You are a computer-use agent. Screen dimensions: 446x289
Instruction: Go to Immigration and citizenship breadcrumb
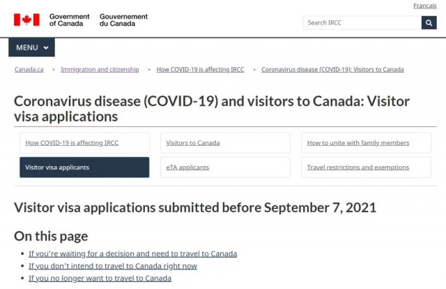tap(100, 69)
